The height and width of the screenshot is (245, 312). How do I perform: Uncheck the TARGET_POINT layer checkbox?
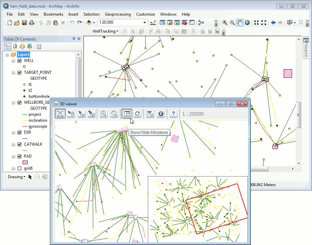point(20,72)
